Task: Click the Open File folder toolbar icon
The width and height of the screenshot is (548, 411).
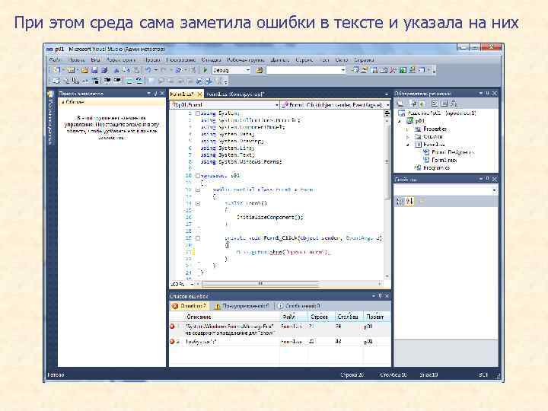Action: coord(84,70)
